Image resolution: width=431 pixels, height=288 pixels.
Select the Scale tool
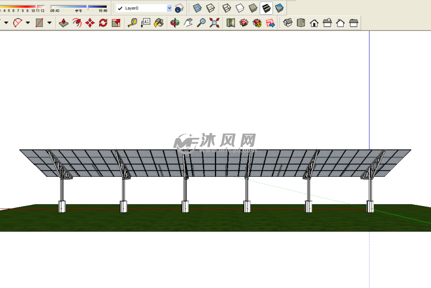[x=116, y=23]
